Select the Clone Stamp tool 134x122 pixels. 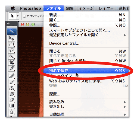point(12,88)
